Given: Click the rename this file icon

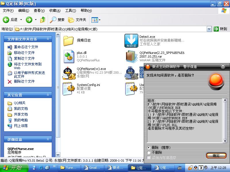Looking at the screenshot, I should pos(10,47).
